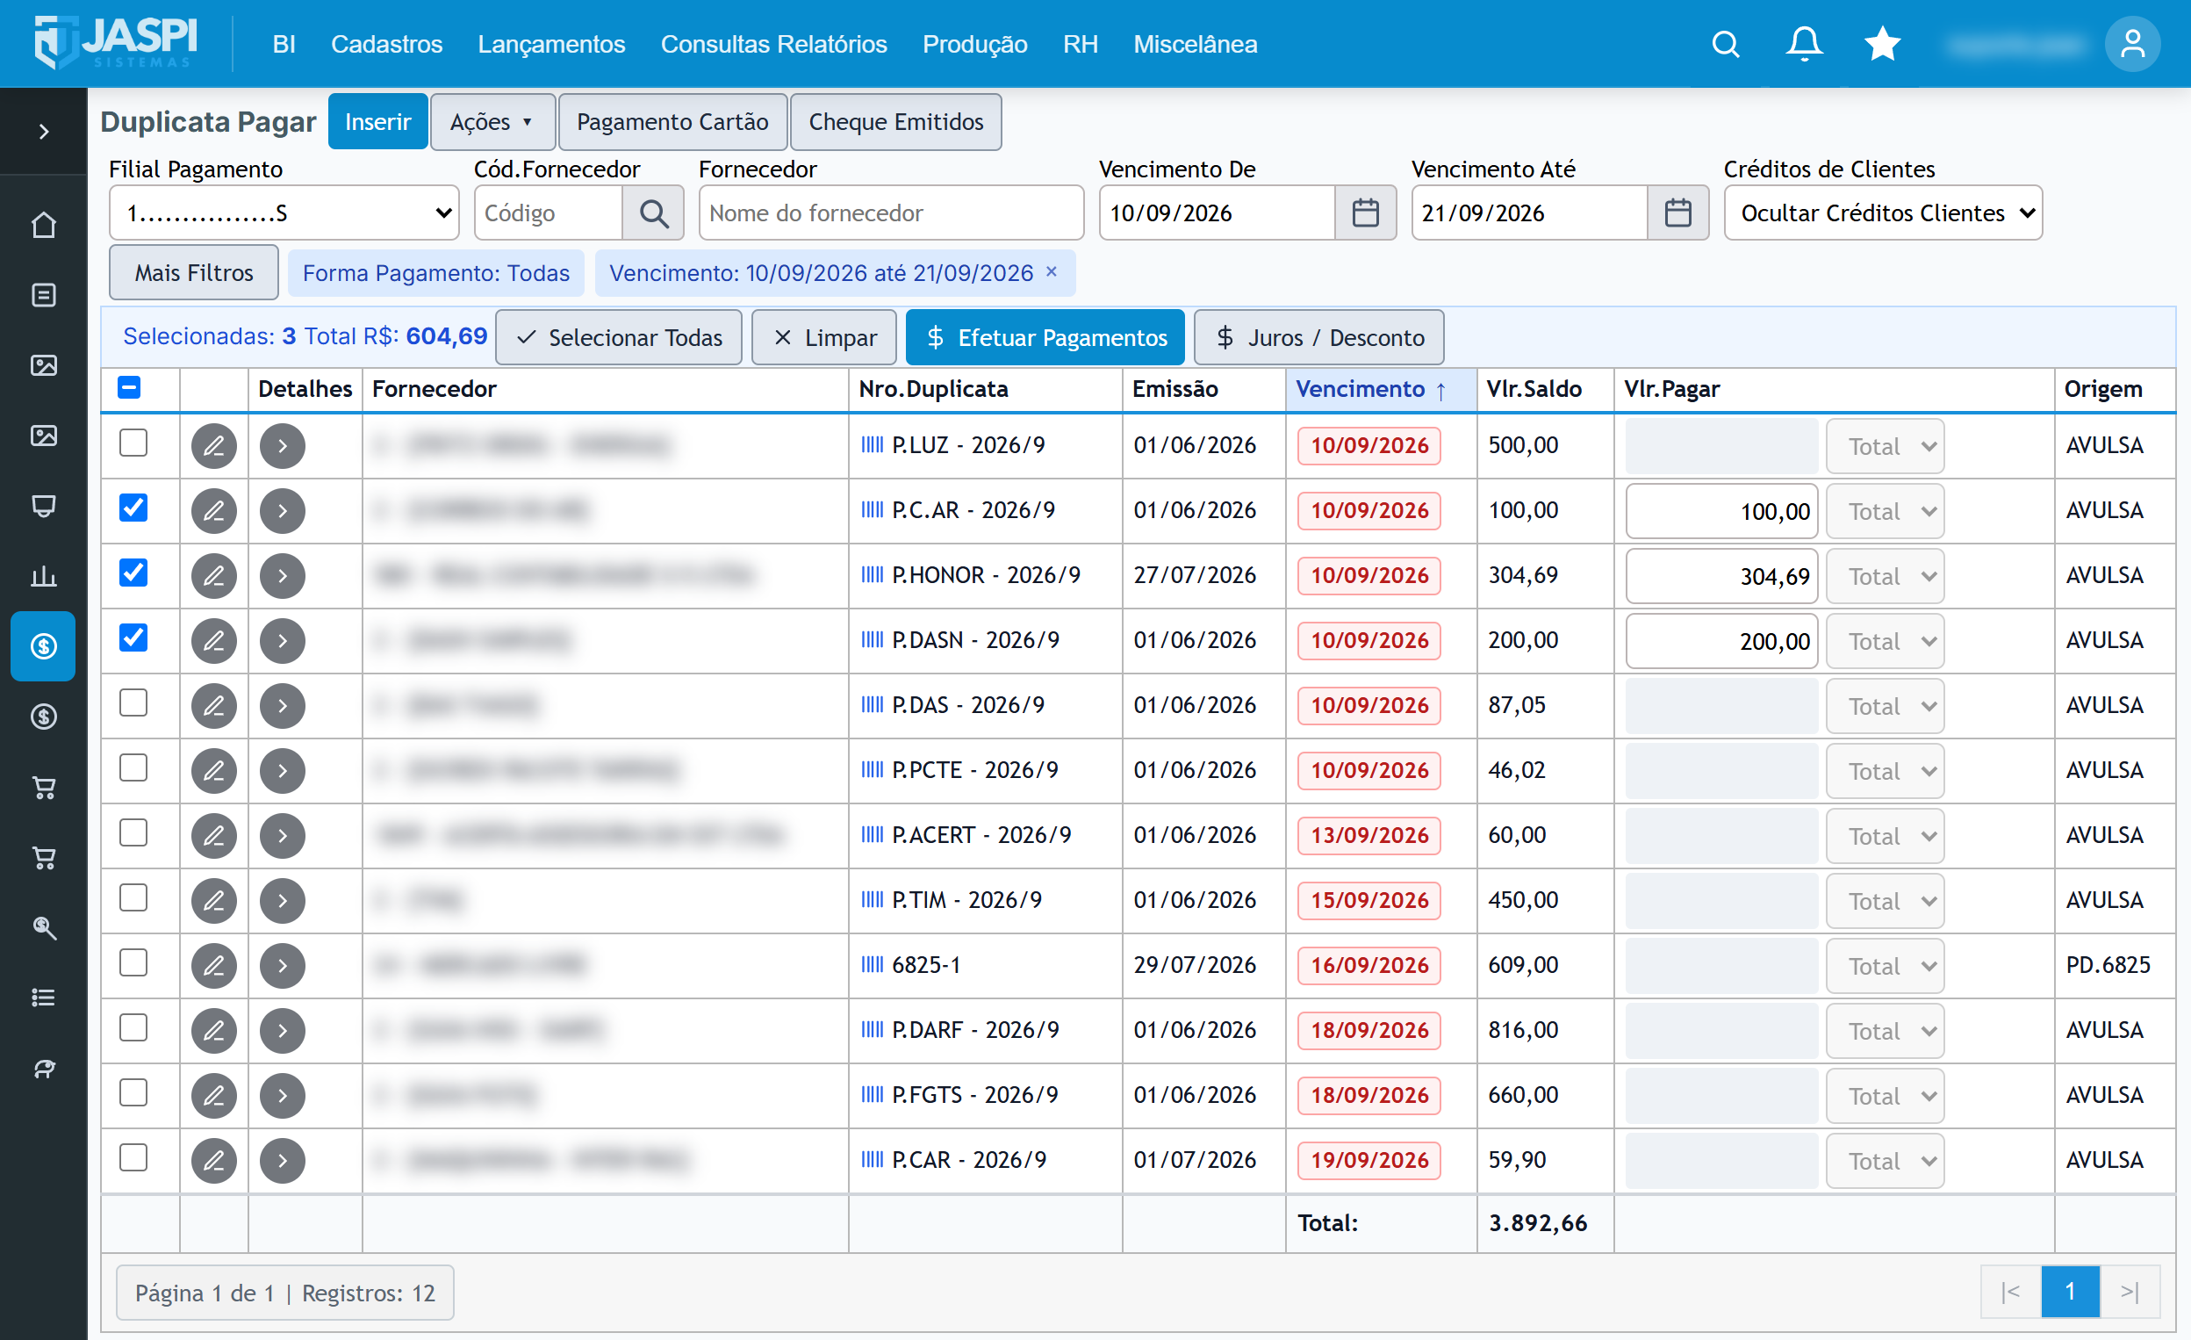2191x1340 pixels.
Task: Click the Mais Filtros button
Action: point(194,272)
